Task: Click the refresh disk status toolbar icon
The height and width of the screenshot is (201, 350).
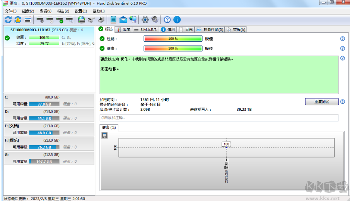Action: coord(8,20)
